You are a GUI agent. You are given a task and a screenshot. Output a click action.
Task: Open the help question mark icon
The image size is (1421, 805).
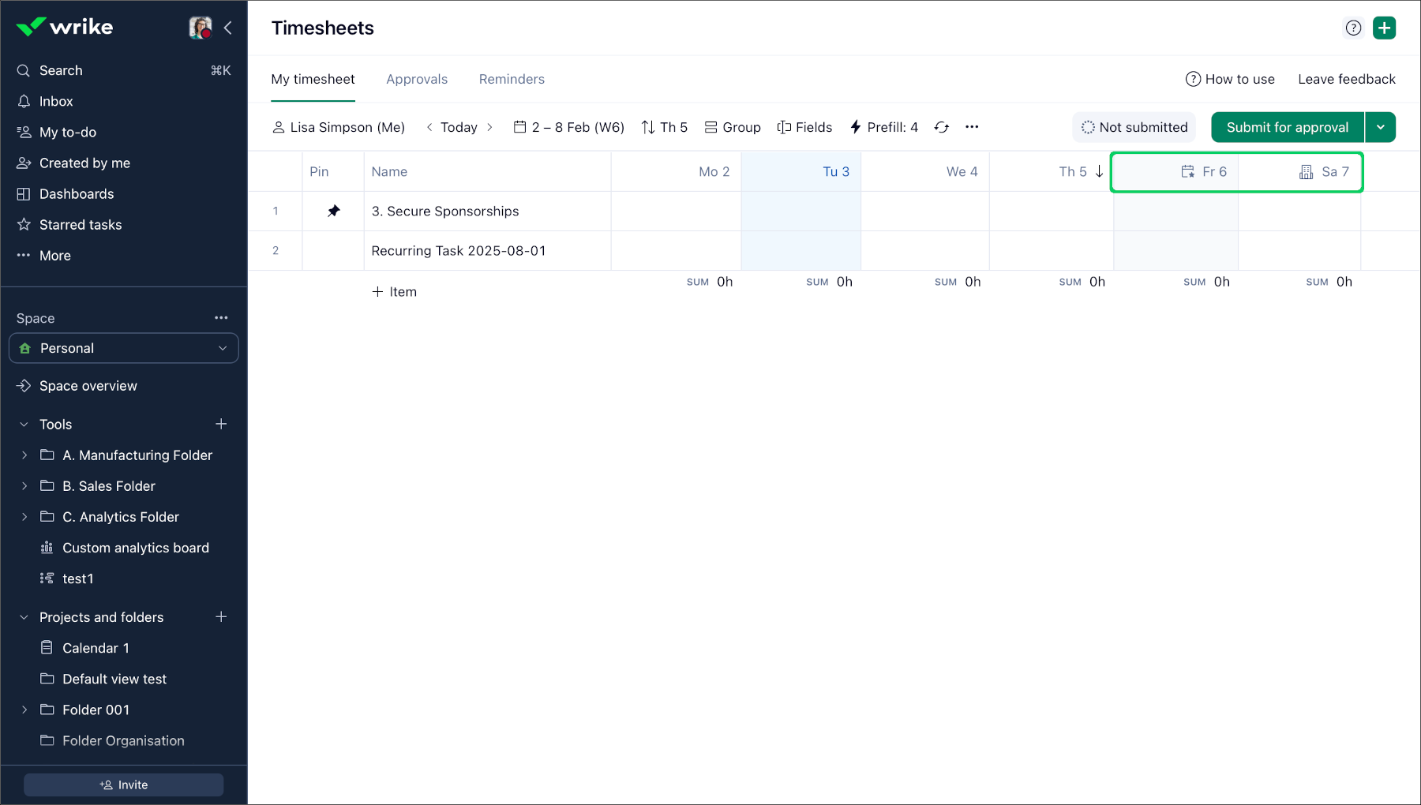(x=1353, y=28)
